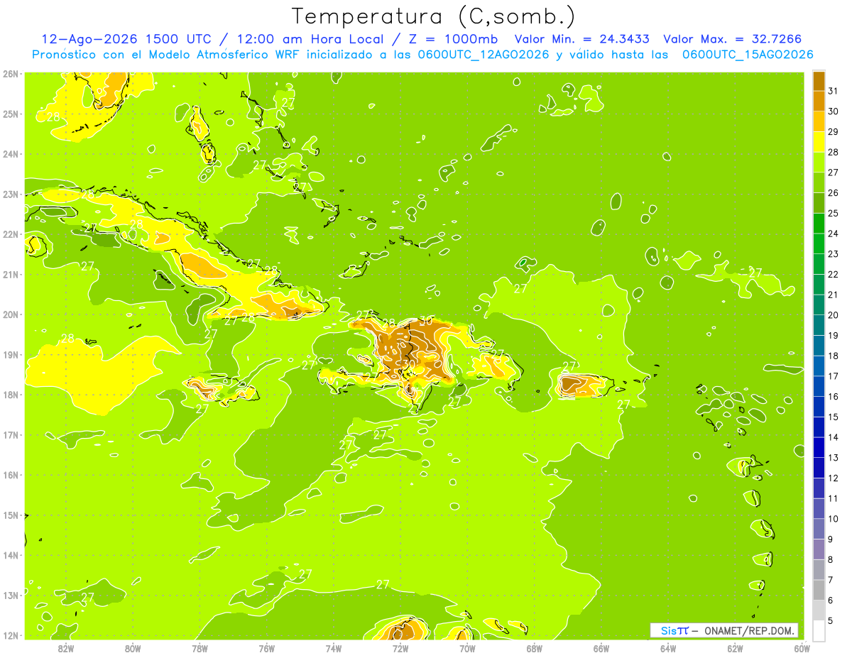
Task: Select the longitude label 80W
Action: [133, 648]
